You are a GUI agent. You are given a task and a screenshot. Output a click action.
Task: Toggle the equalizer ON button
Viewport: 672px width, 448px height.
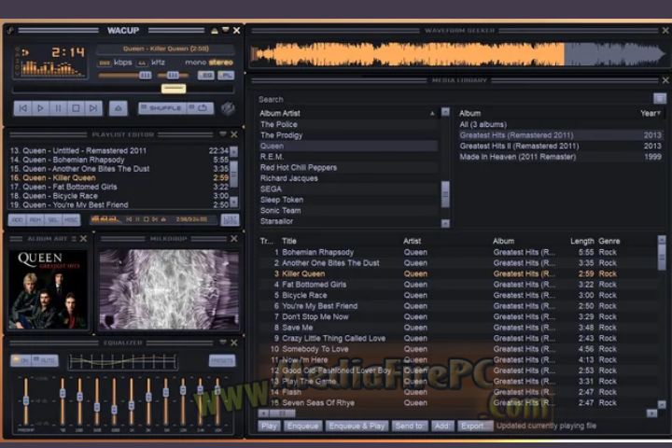[21, 360]
